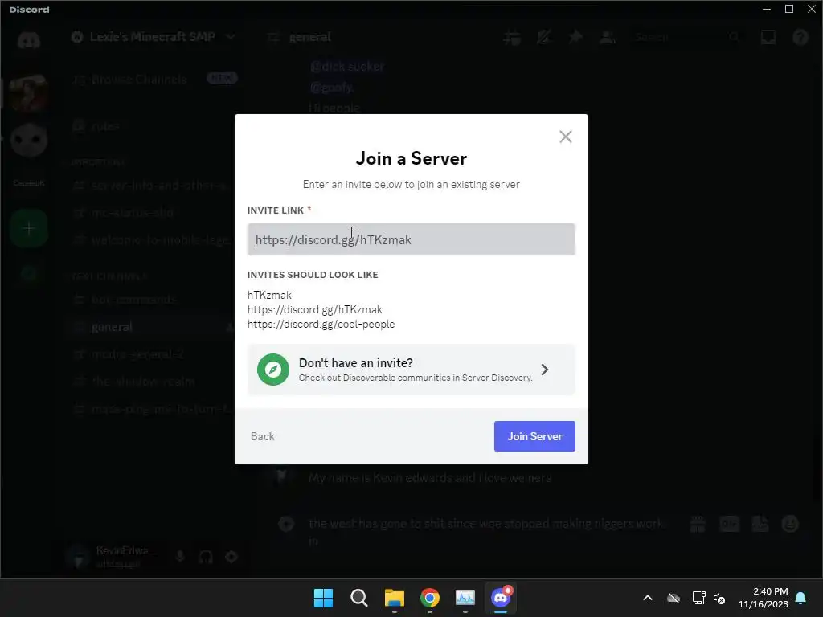Click the chevron arrow on invite card
The width and height of the screenshot is (823, 617).
pos(545,370)
